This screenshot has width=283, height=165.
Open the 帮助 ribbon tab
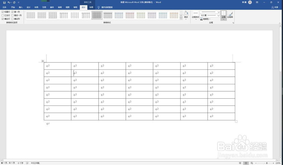[x=76, y=7]
